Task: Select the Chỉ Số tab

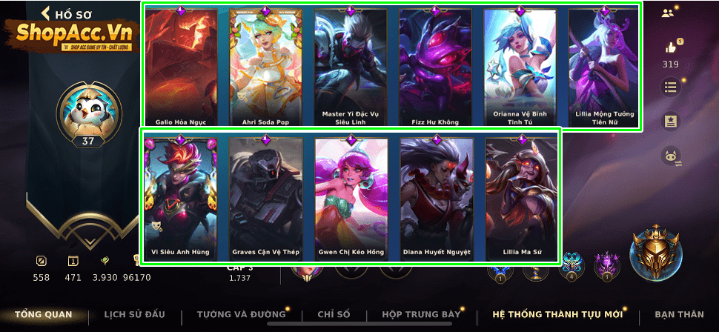Action: 334,314
